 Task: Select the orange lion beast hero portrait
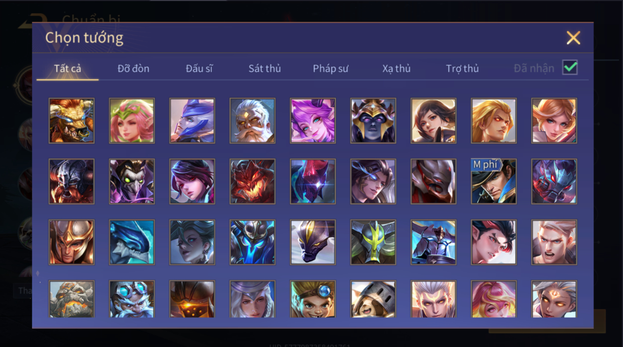[72, 121]
